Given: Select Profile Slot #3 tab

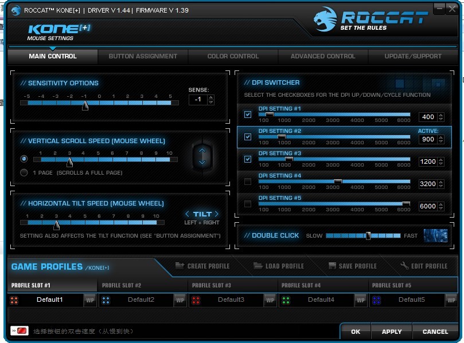Looking at the screenshot, I should tap(233, 285).
